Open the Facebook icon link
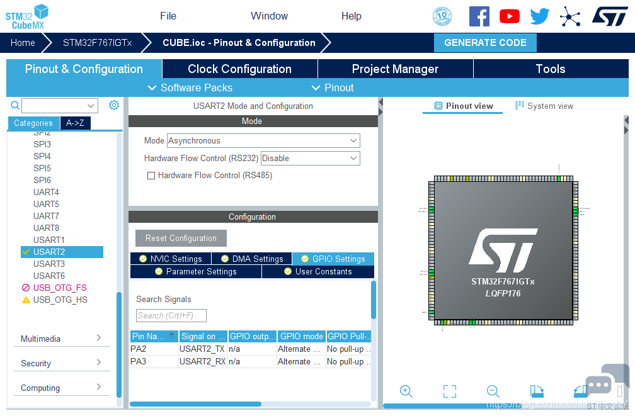635x416 pixels. pyautogui.click(x=479, y=16)
